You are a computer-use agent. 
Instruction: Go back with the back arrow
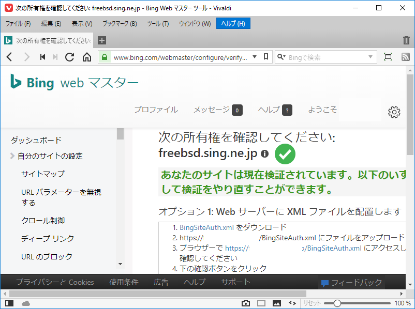(9, 57)
